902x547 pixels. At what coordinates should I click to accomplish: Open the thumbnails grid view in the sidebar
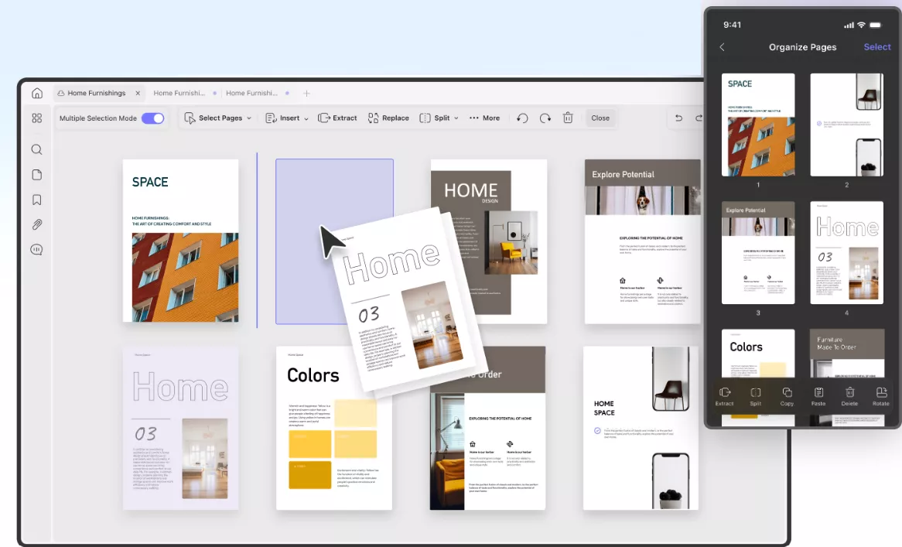click(x=36, y=118)
